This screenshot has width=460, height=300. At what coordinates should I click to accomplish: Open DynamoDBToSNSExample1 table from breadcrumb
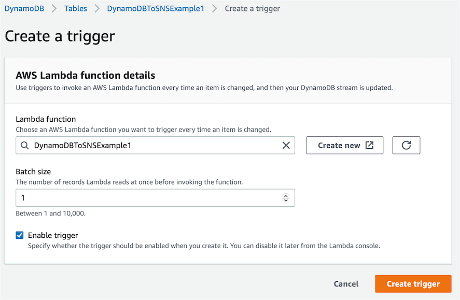(x=156, y=8)
